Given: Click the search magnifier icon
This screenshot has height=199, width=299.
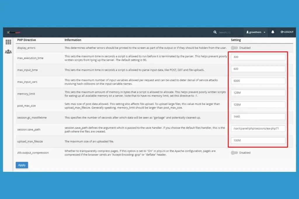Looking at the screenshot, I should [x=215, y=32].
